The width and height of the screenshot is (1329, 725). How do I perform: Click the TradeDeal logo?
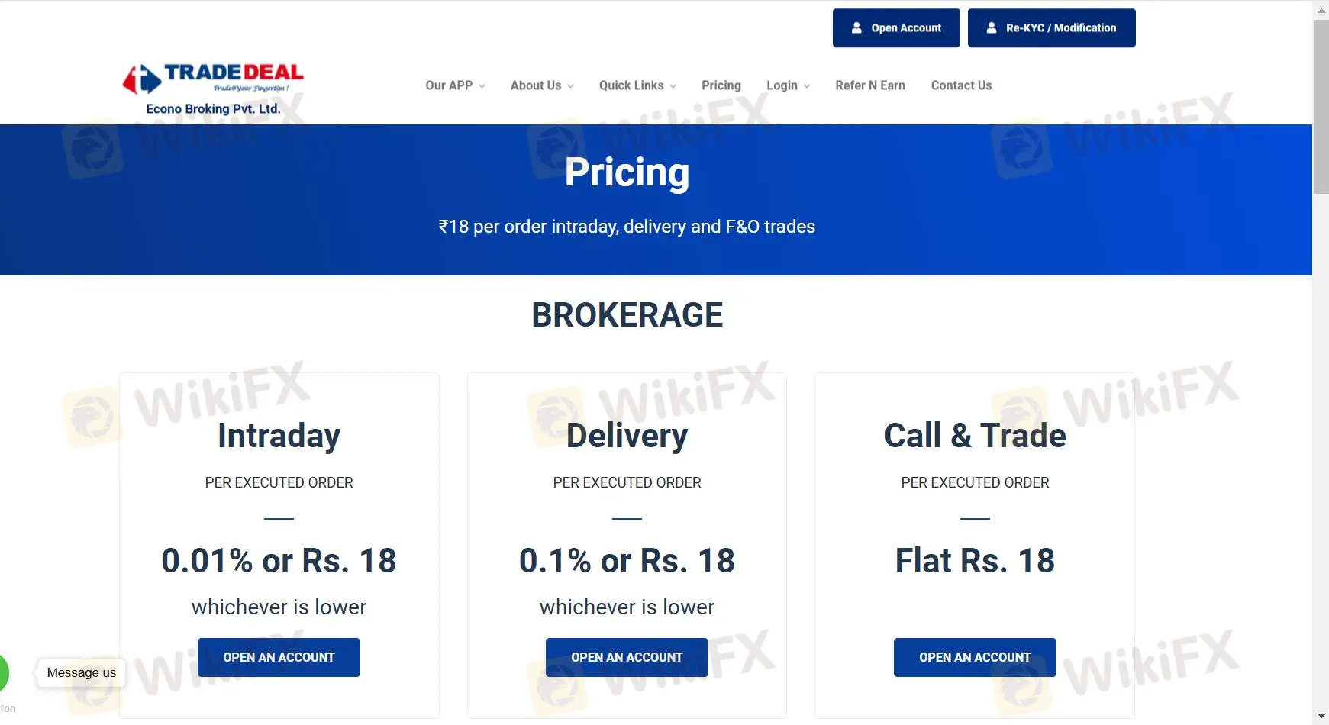[213, 78]
